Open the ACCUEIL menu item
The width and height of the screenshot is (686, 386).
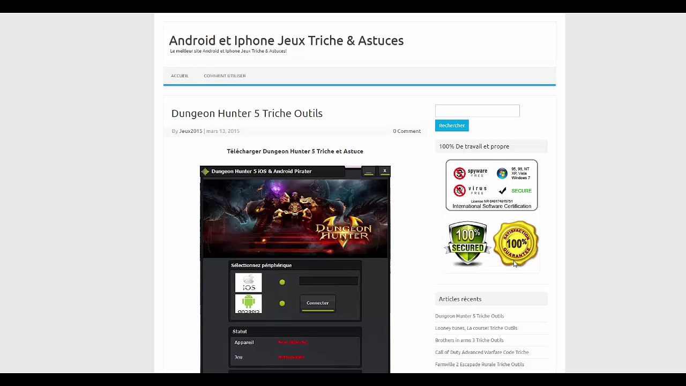coord(180,76)
